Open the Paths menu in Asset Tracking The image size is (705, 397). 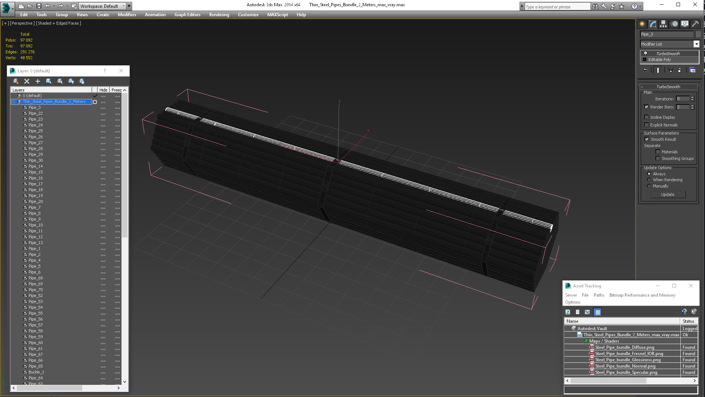click(599, 295)
